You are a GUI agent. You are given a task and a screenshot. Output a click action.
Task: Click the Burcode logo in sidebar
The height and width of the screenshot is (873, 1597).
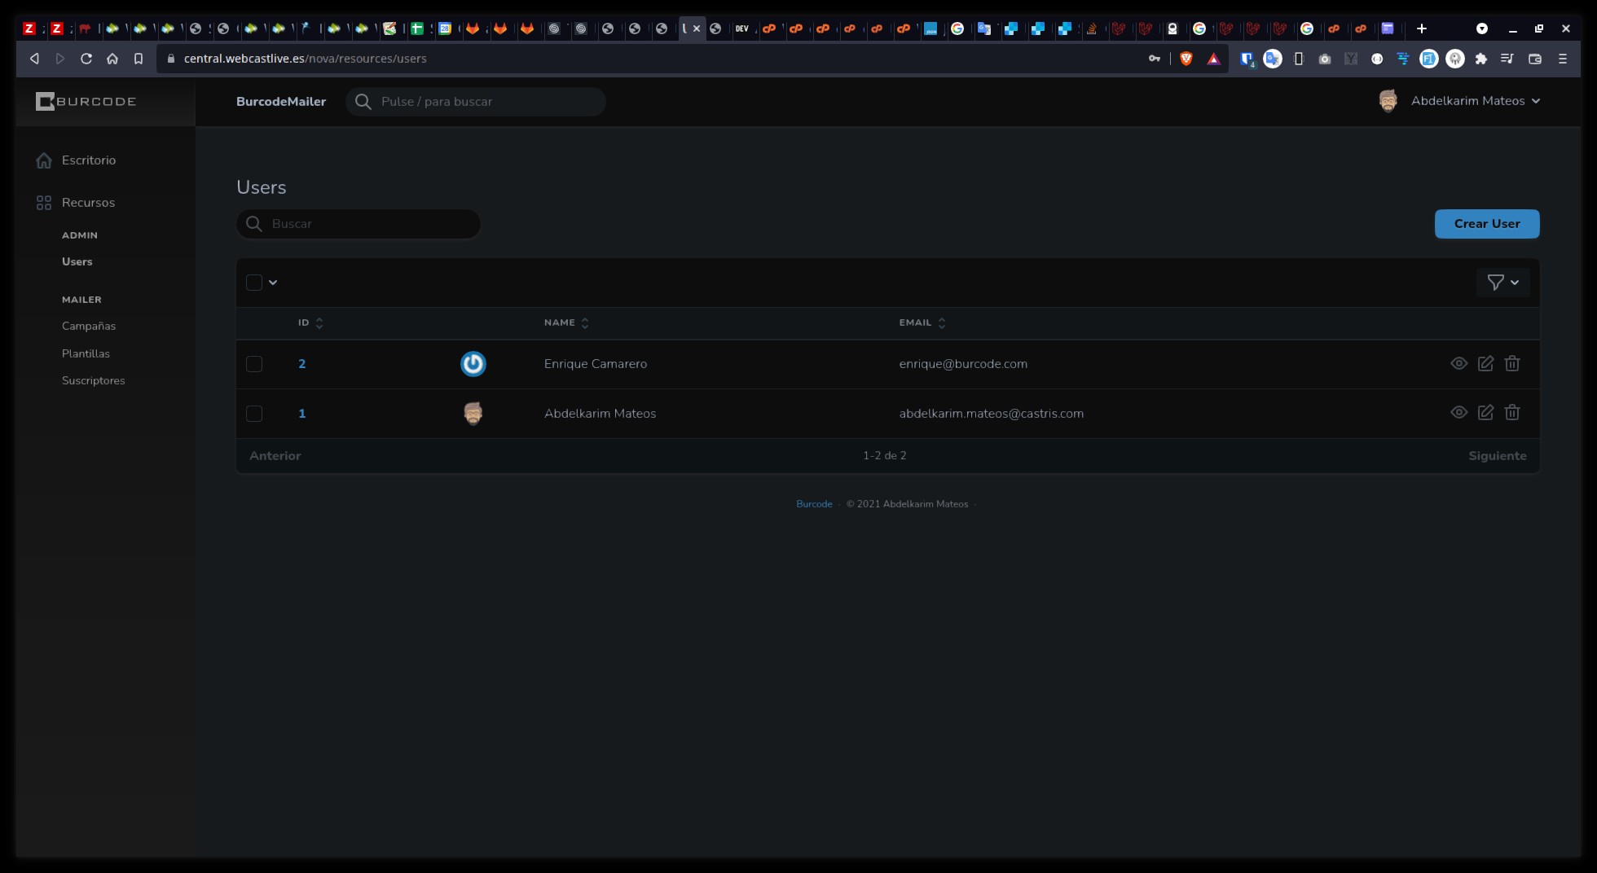click(86, 102)
